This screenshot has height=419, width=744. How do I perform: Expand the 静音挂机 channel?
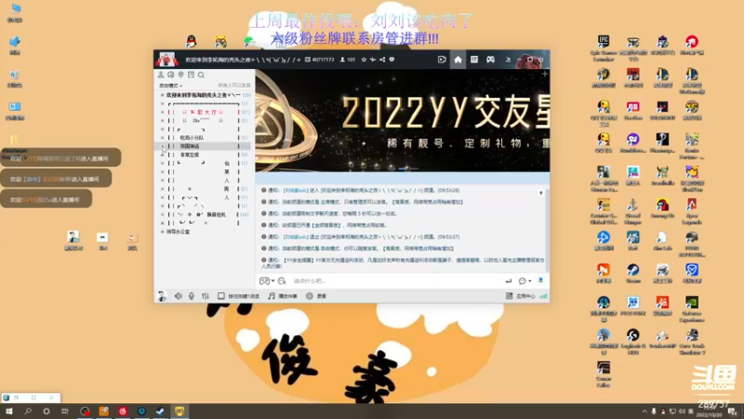coord(162,215)
